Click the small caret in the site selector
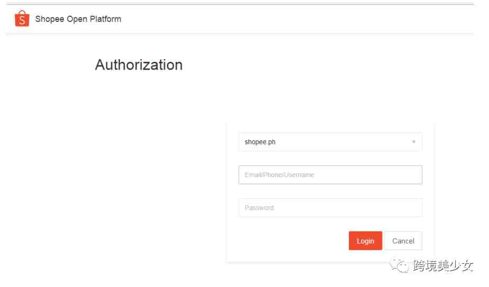Screen dimensions: 489x287 [x=414, y=142]
